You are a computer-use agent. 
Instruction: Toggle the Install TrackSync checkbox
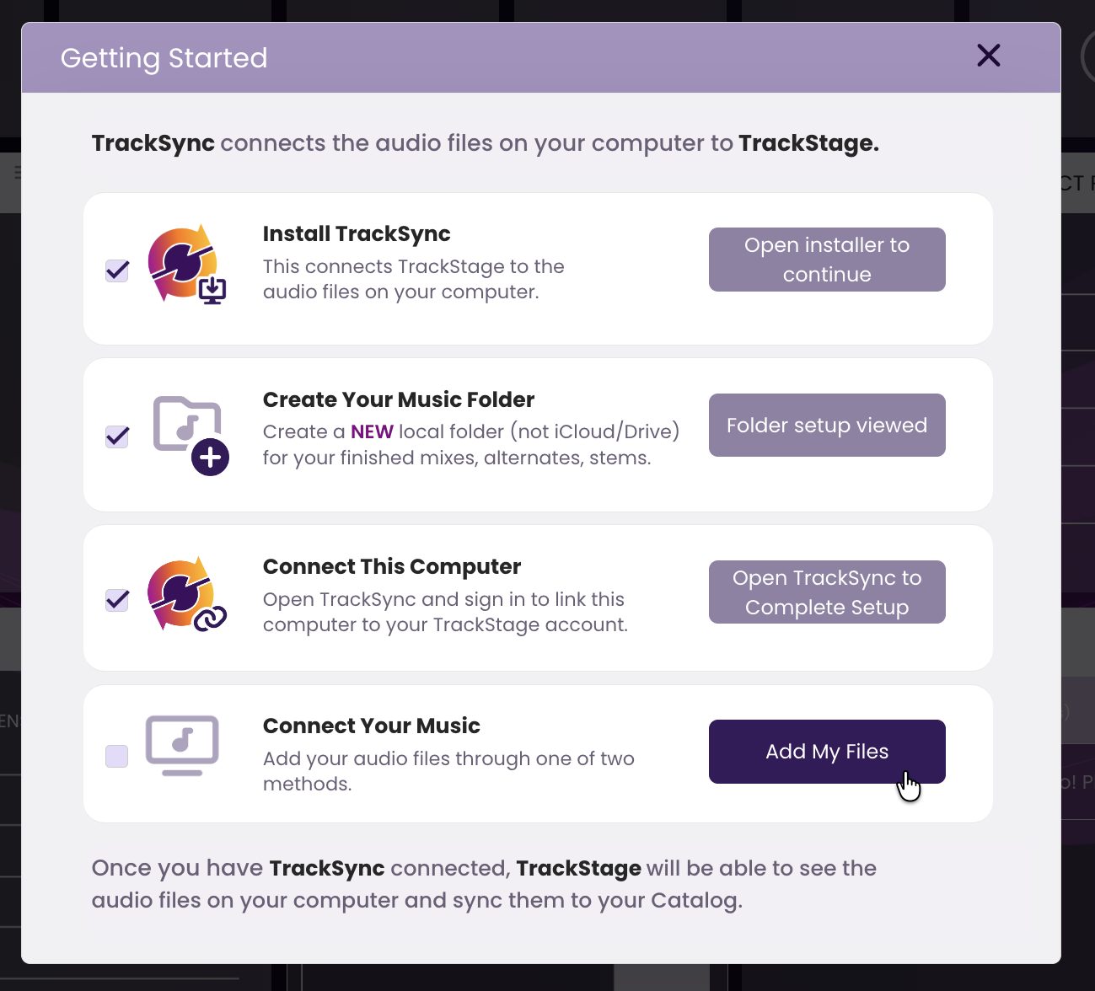pyautogui.click(x=117, y=271)
